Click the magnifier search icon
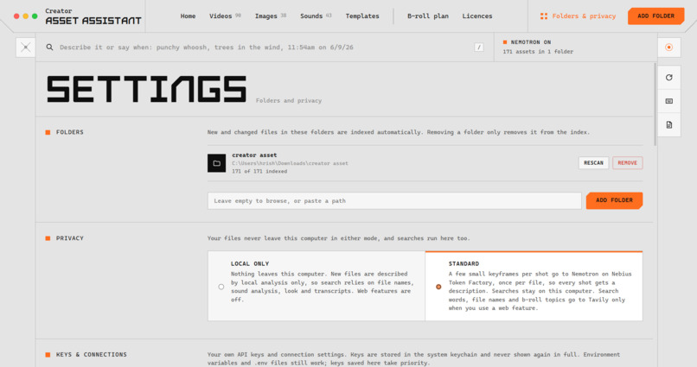697x367 pixels. [x=49, y=47]
